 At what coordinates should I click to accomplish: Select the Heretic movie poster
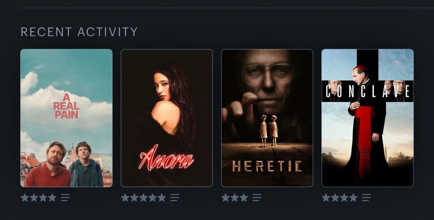(x=267, y=118)
